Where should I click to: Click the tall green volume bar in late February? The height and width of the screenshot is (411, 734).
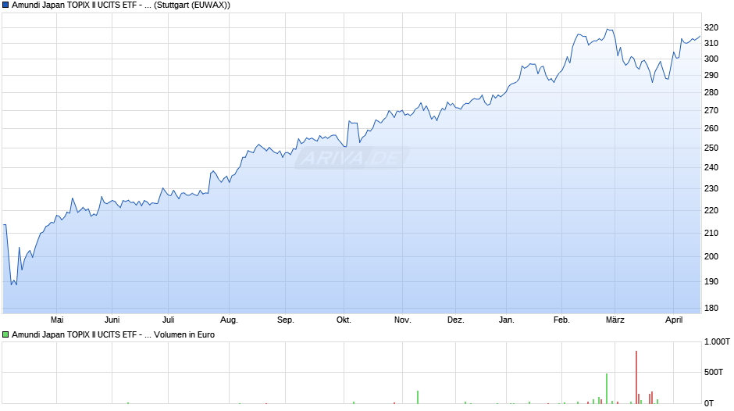click(607, 388)
